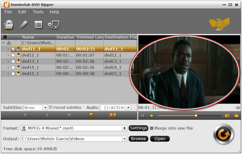Open the pencil Edit tool
Image resolution: width=242 pixels, height=154 pixels.
[24, 25]
